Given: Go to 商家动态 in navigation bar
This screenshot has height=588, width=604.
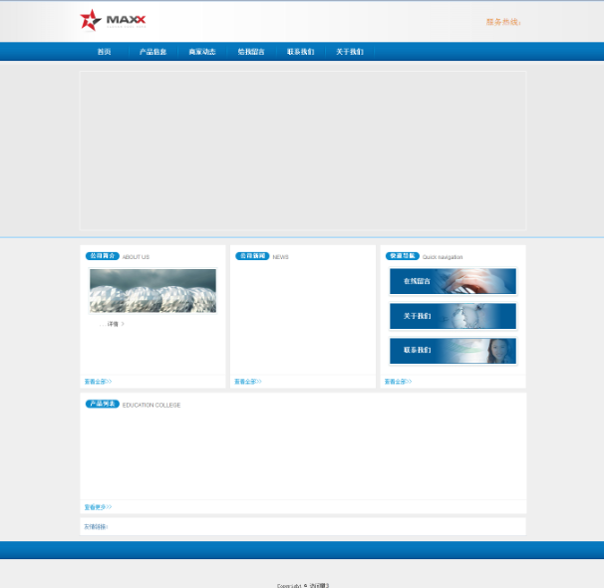Looking at the screenshot, I should tap(202, 52).
